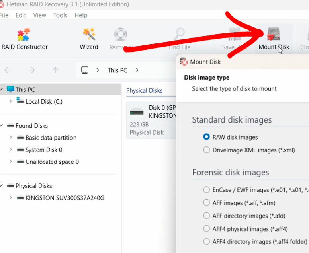Click the computer icon in address bar

[x=85, y=70]
